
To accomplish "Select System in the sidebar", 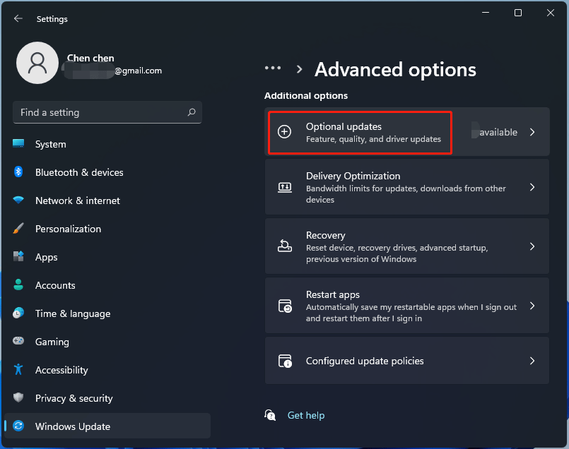I will click(x=51, y=144).
